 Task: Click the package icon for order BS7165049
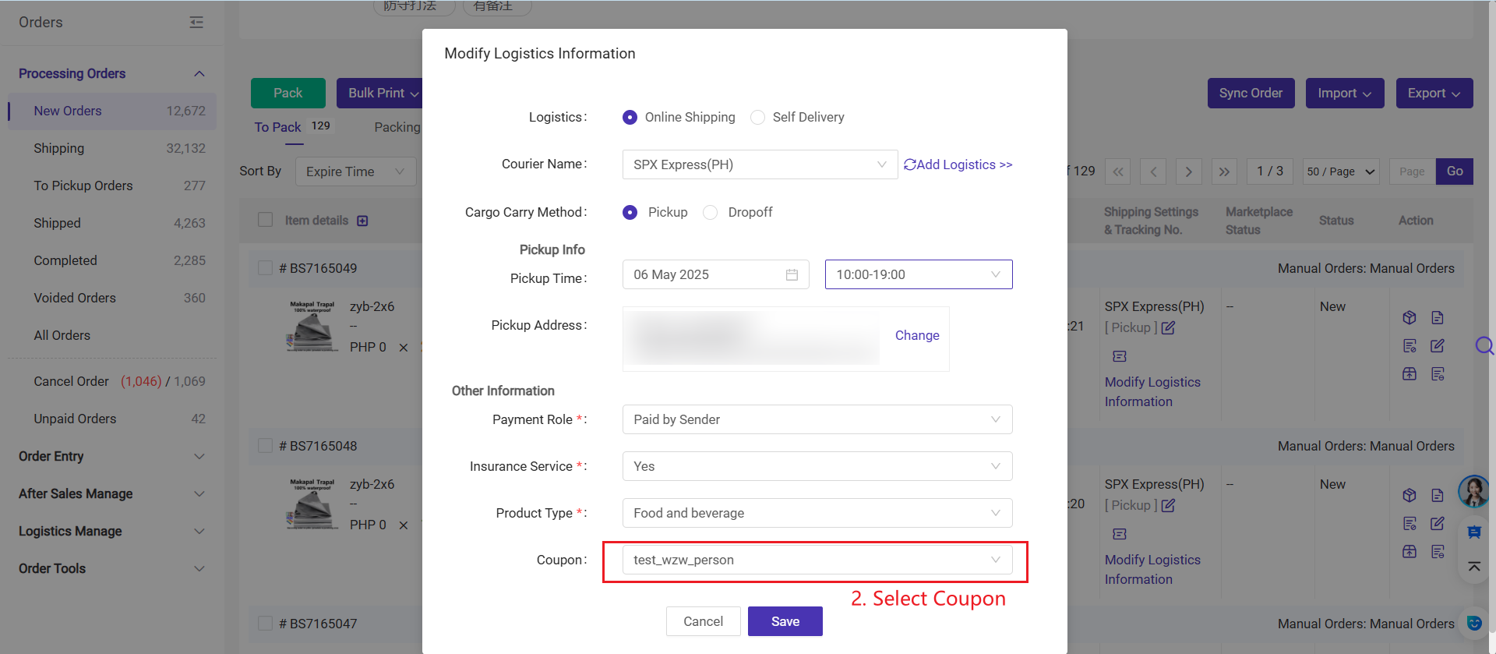coord(1409,317)
